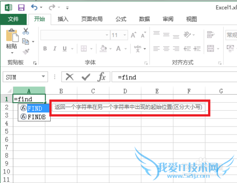The image size is (237, 183).
Task: Click the Wrap Text icon
Action: coord(210,35)
